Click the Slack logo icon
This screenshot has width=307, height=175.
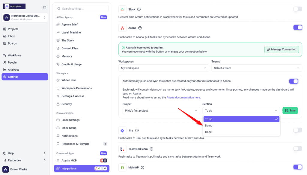pos(122,9)
